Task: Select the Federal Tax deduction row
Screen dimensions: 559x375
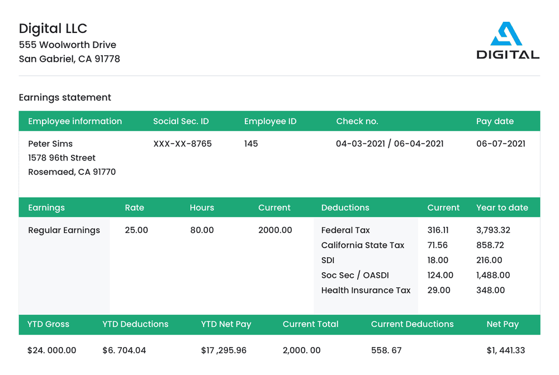Action: [345, 230]
